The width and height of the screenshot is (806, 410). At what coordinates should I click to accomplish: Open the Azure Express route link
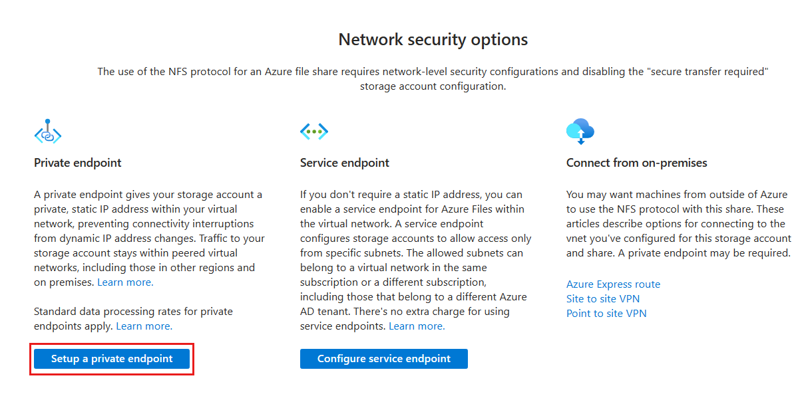(613, 284)
